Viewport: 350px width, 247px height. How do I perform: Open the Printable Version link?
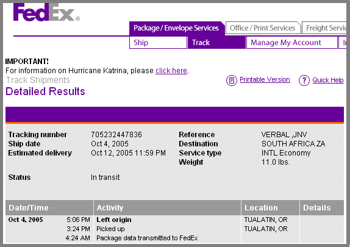pyautogui.click(x=265, y=79)
